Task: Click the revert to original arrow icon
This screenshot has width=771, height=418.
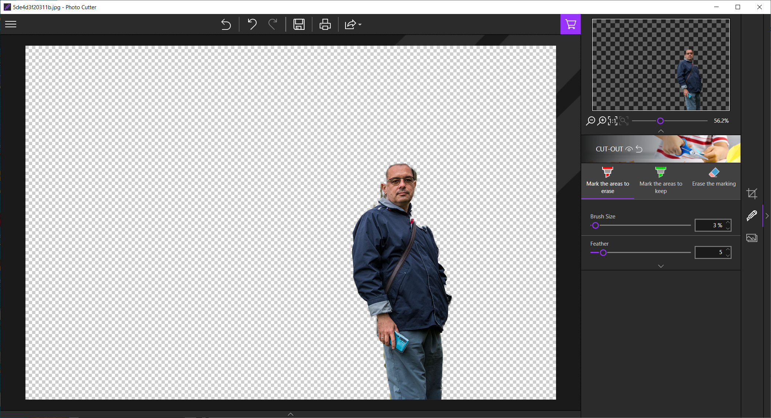Action: tap(226, 25)
